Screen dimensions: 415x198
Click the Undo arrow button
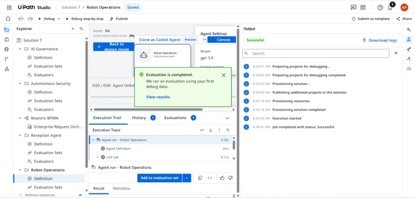[x=21, y=19]
